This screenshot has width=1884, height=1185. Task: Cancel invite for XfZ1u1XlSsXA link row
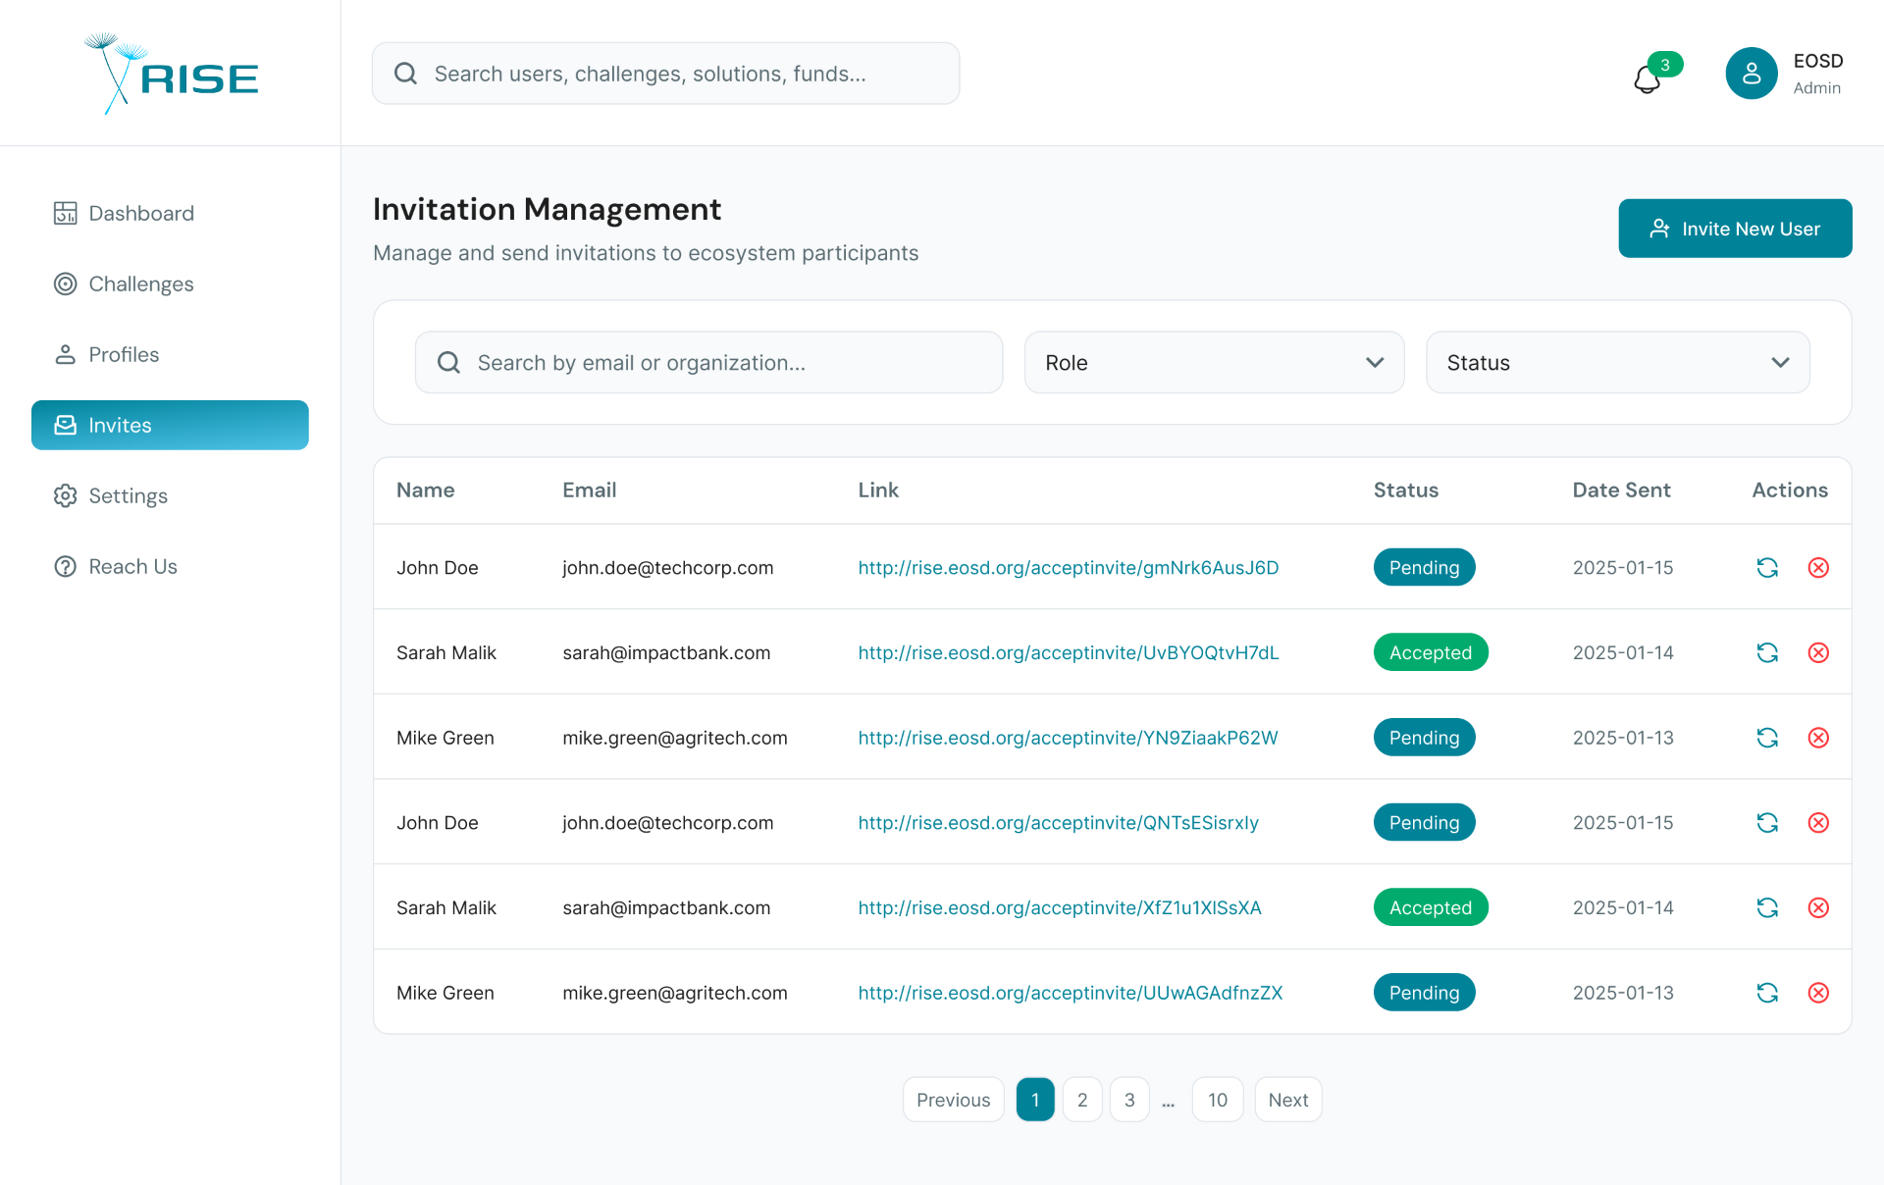point(1818,907)
